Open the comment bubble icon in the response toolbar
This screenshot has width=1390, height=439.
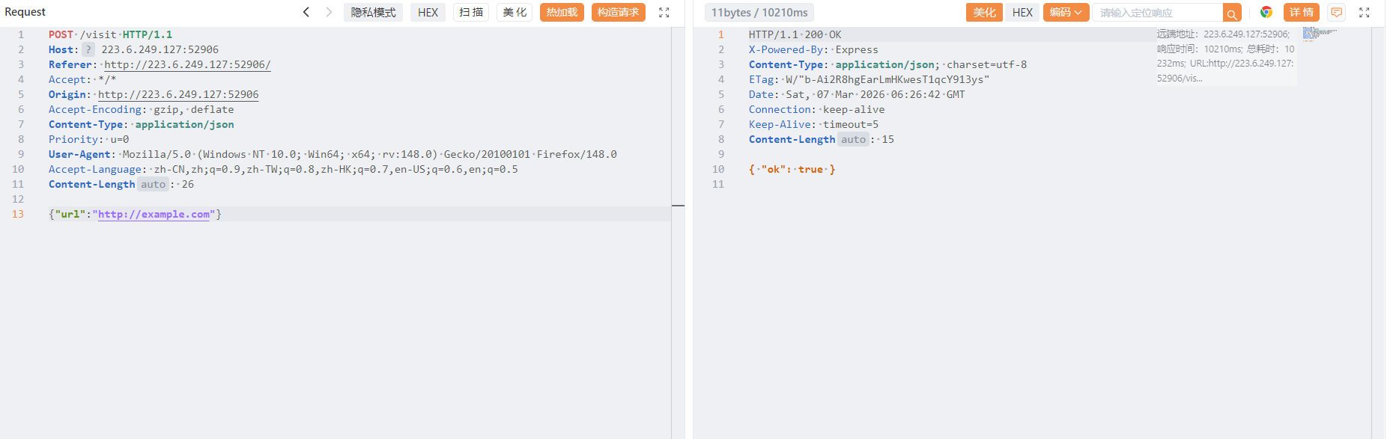1336,13
